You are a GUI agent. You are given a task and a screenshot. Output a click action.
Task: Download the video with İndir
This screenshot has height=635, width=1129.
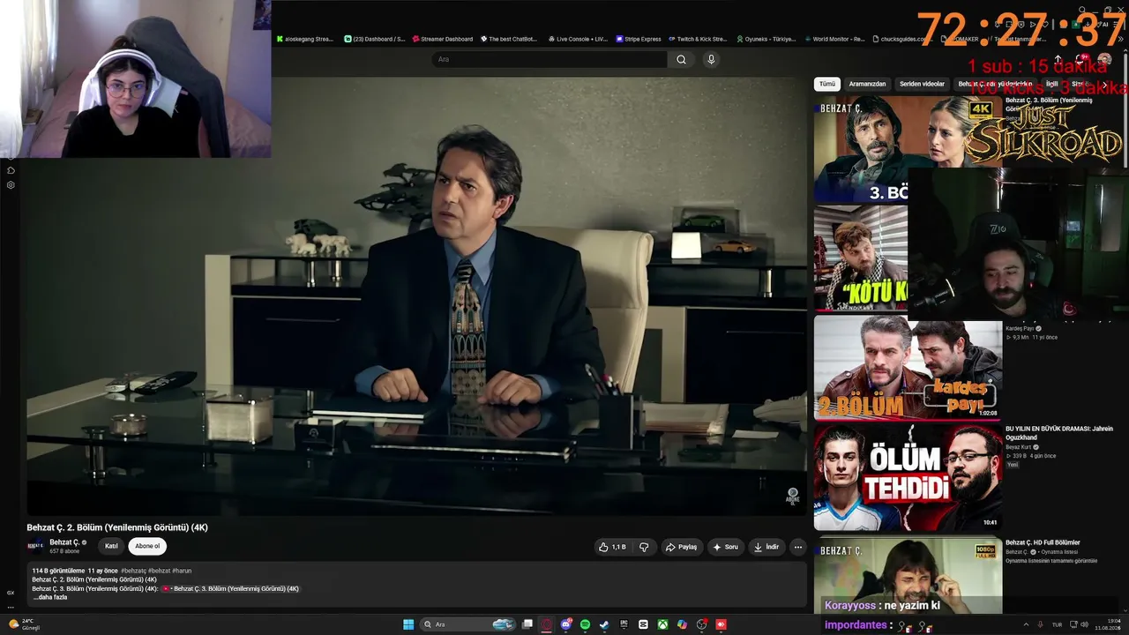pyautogui.click(x=766, y=547)
